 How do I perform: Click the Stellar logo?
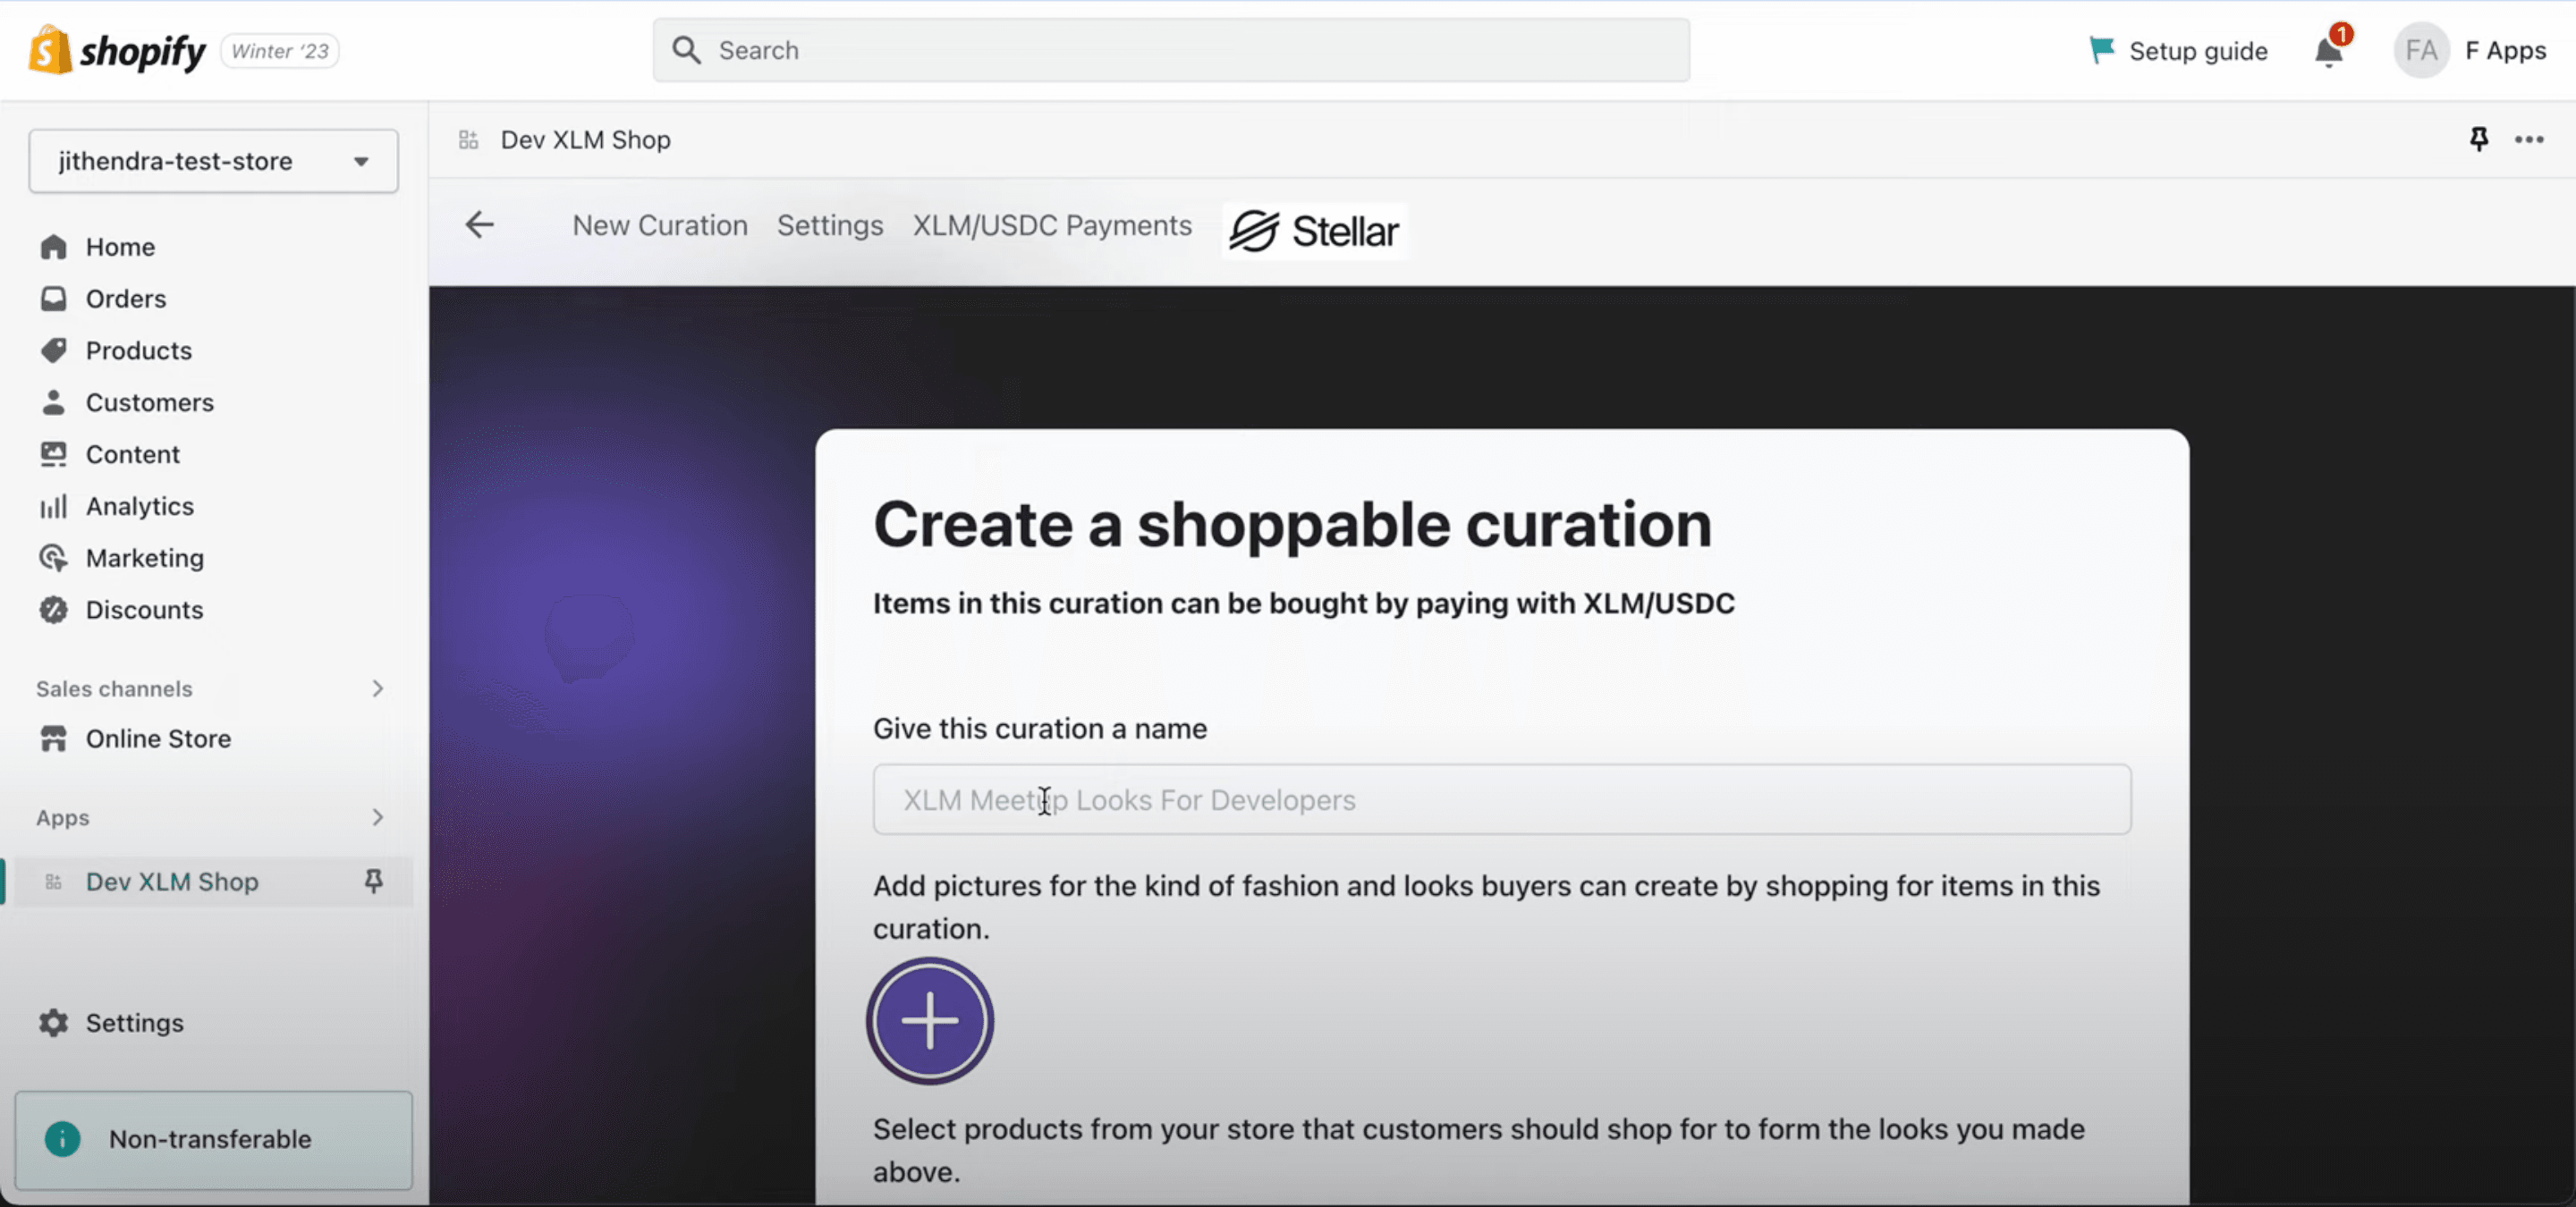[x=1314, y=231]
